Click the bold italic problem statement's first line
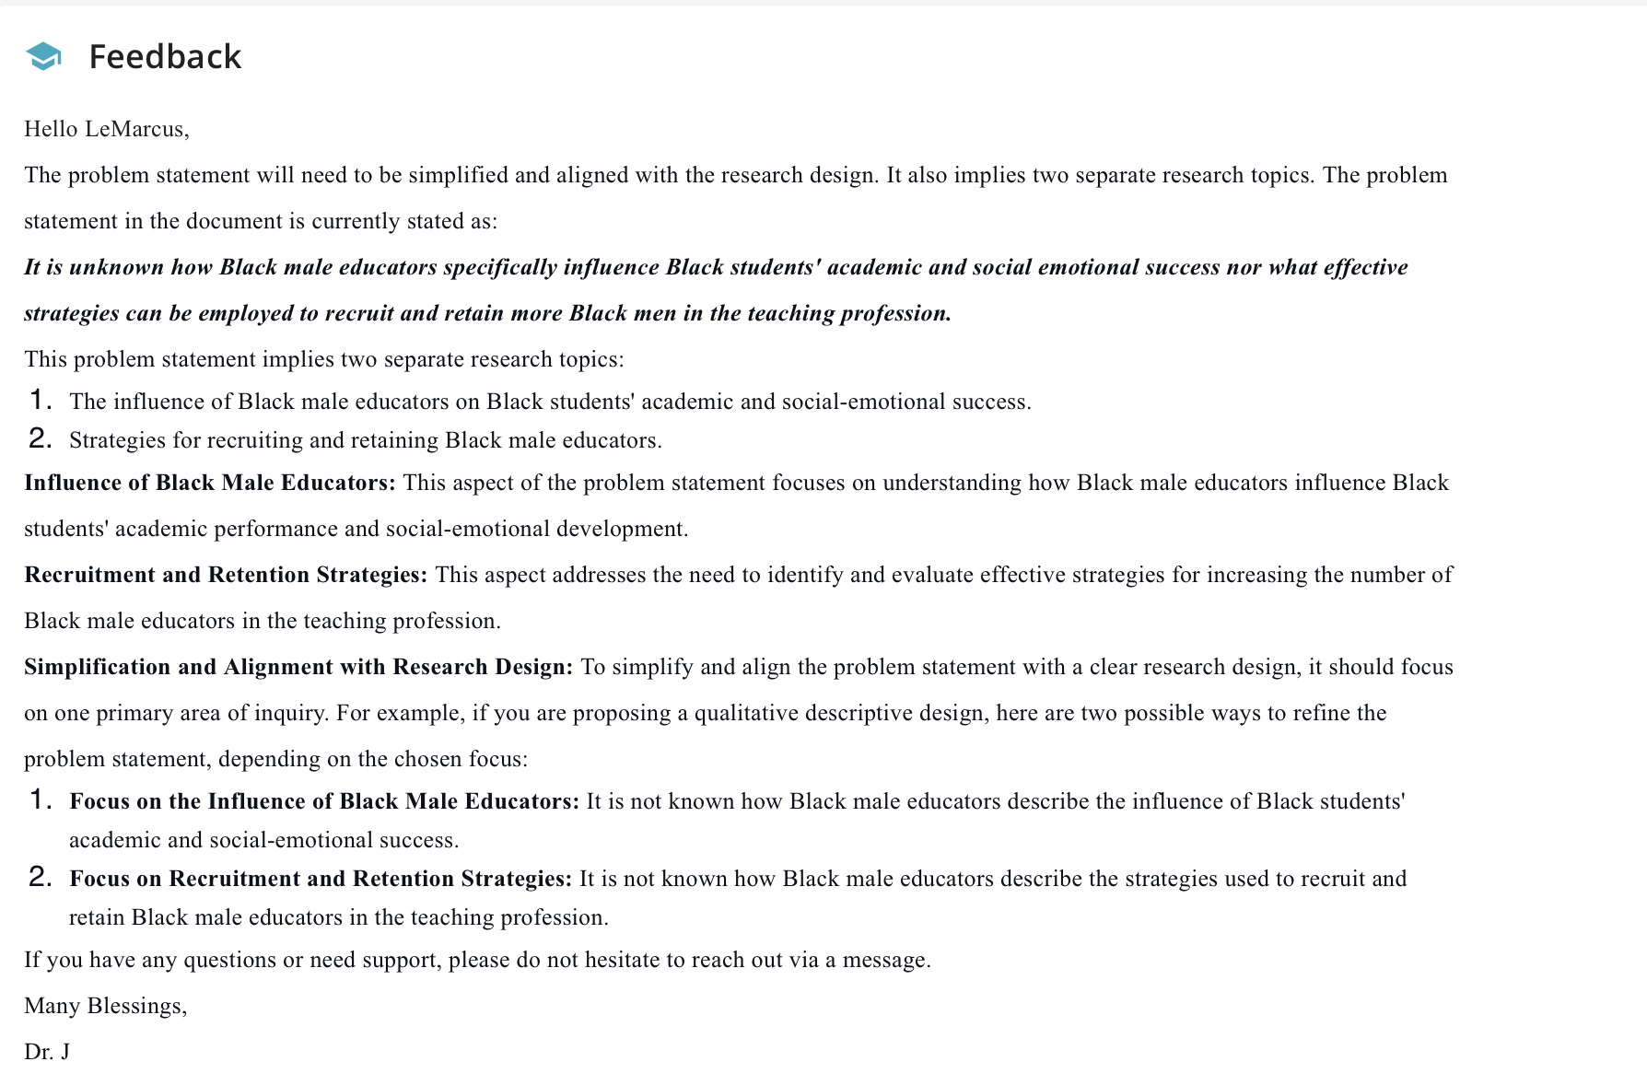 tap(716, 267)
